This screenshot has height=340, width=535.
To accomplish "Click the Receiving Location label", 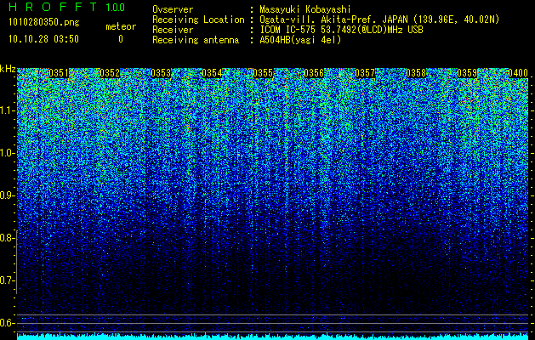I will coord(198,20).
